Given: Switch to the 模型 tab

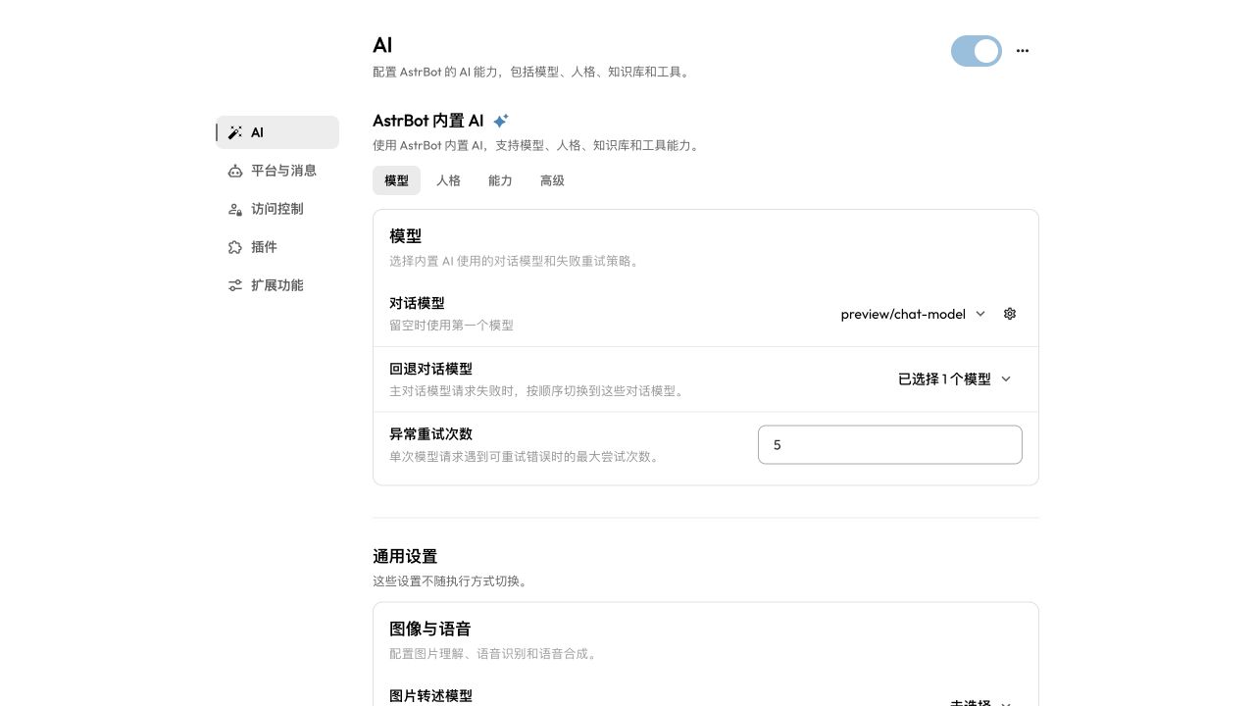Looking at the screenshot, I should click(x=396, y=180).
